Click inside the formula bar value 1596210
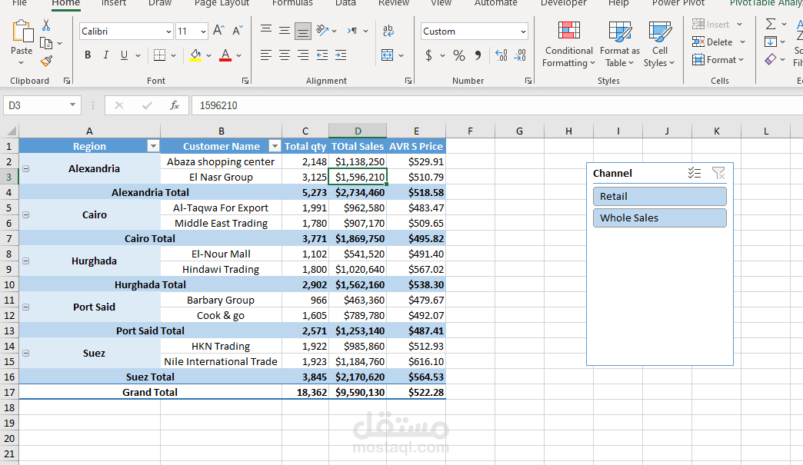 point(218,105)
